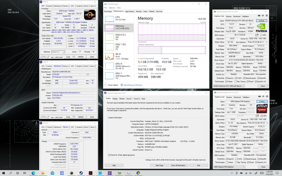Click the NVIDIA logo in GPU-Z

point(261,28)
